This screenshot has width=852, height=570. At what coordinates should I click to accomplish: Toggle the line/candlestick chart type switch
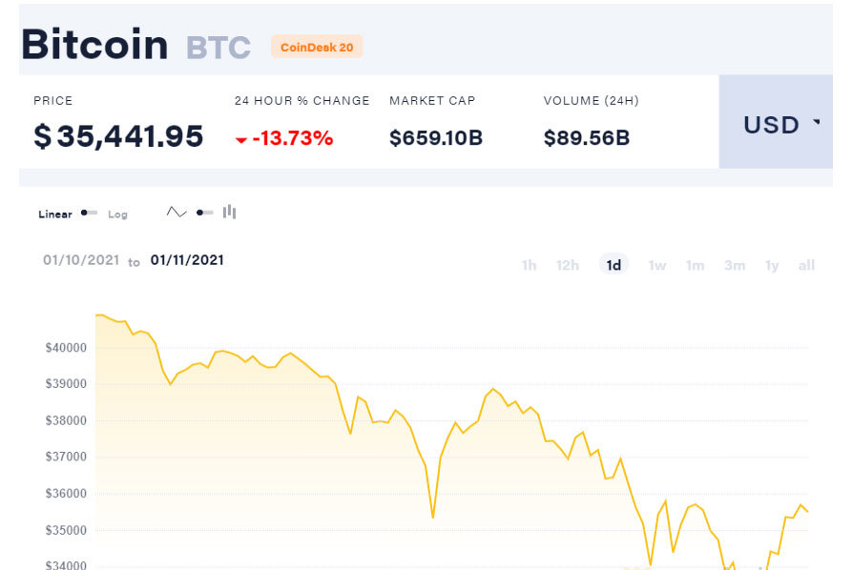204,213
